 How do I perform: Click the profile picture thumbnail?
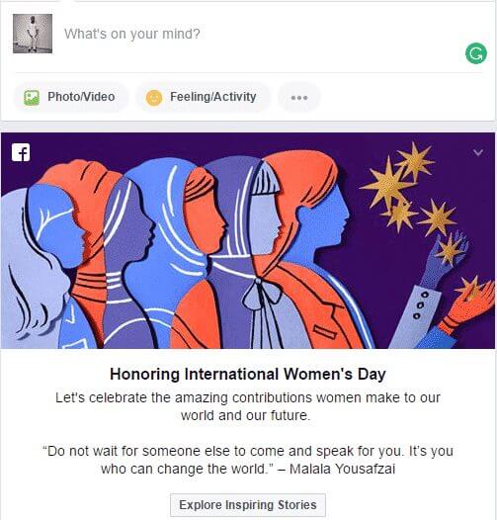coord(33,34)
